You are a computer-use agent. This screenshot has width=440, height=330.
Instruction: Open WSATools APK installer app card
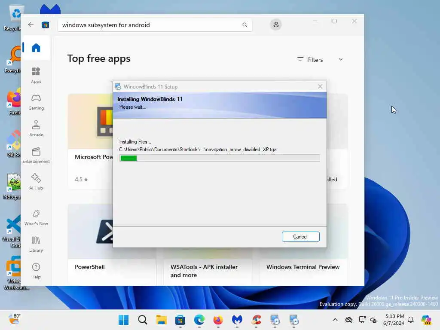point(208,267)
